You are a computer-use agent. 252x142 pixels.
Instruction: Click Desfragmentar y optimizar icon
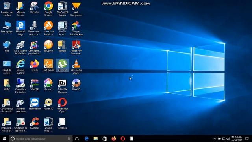pos(34,47)
